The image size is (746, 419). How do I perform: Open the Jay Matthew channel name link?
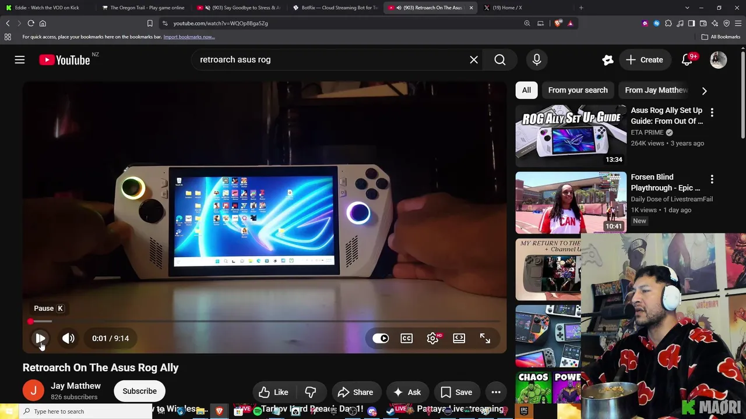coord(76,386)
